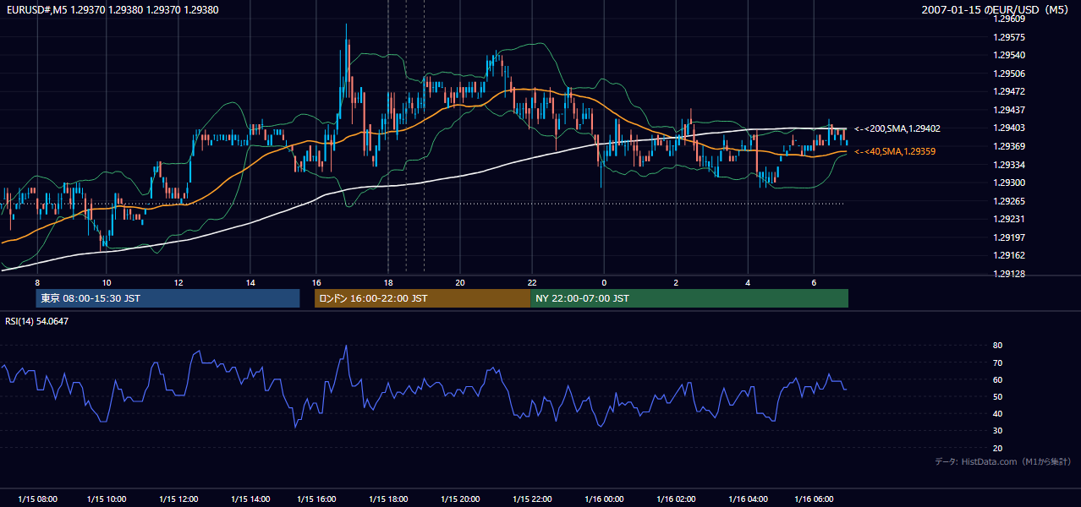Click the RSI scale value 80
The height and width of the screenshot is (507, 1081).
pos(997,346)
